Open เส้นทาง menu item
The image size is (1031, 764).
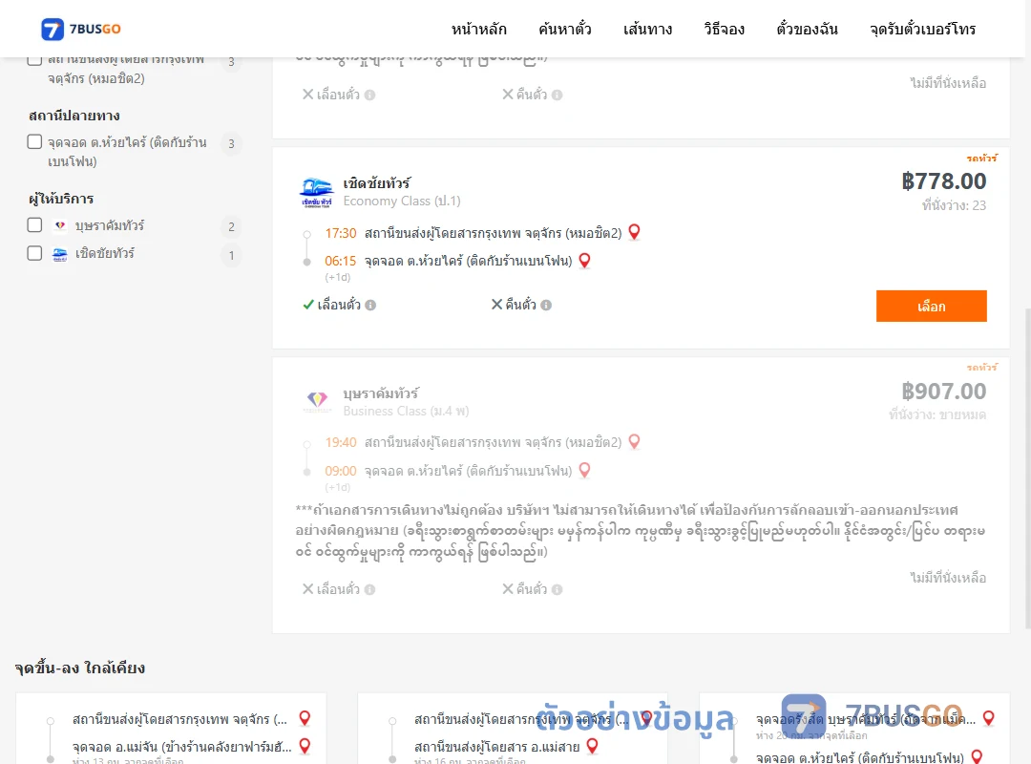coord(647,29)
